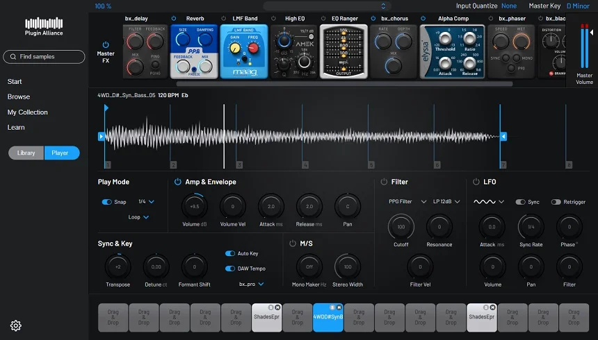Toggle the EQ Ranger power icon
This screenshot has height=340, width=598.
coord(323,18)
